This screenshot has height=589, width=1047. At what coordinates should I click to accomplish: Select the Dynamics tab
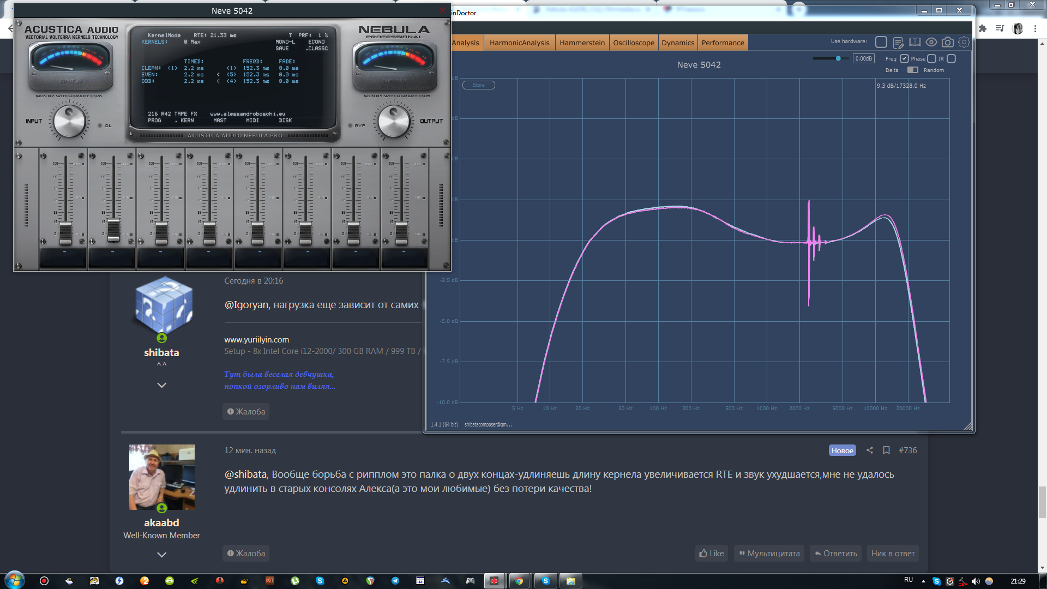678,43
